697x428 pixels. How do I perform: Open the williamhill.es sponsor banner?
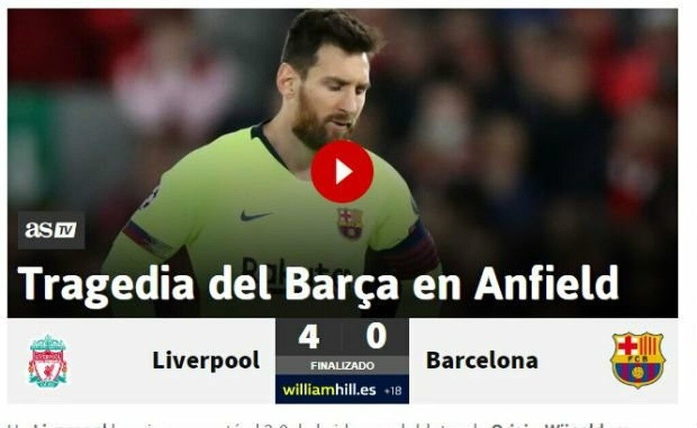342,390
